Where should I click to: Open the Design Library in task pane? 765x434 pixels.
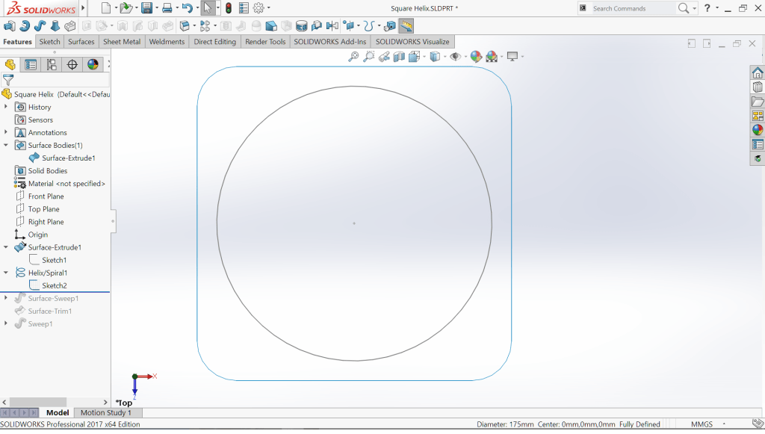tap(758, 87)
